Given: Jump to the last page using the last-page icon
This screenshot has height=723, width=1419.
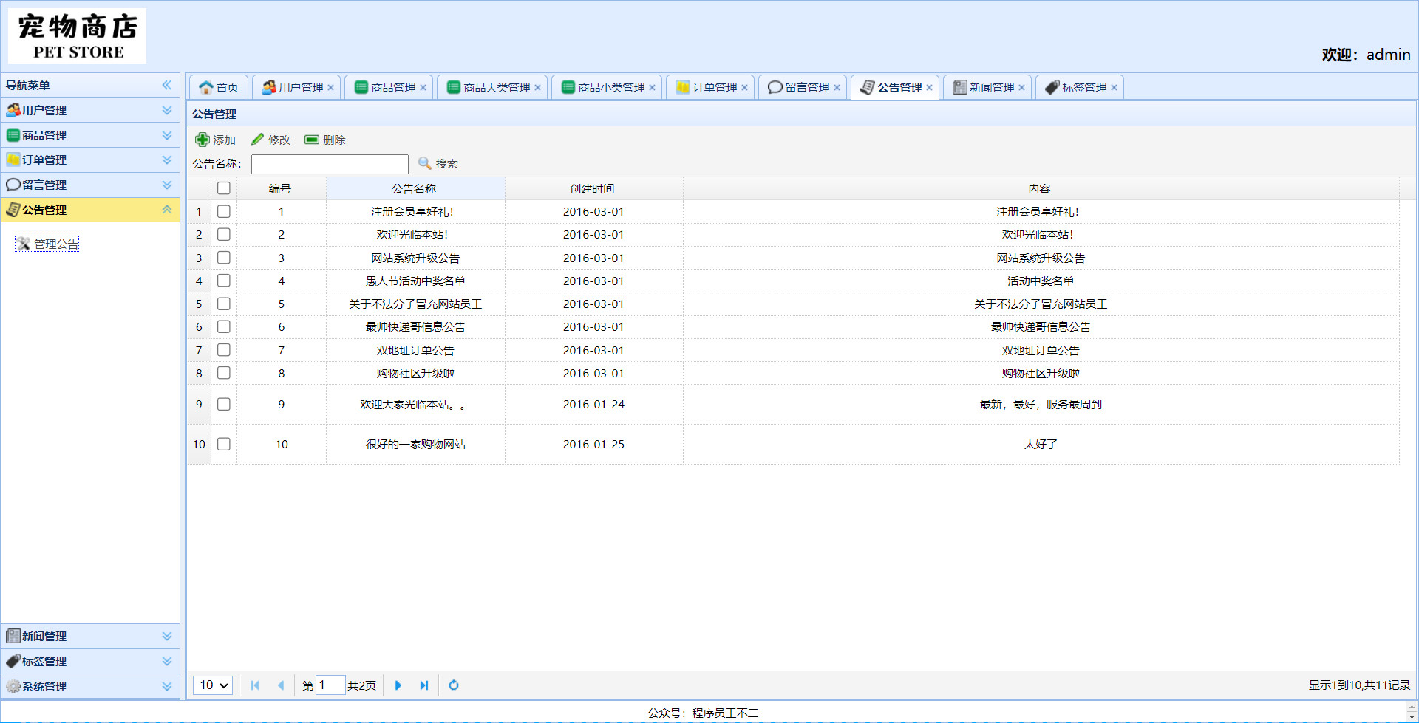Looking at the screenshot, I should (x=424, y=685).
